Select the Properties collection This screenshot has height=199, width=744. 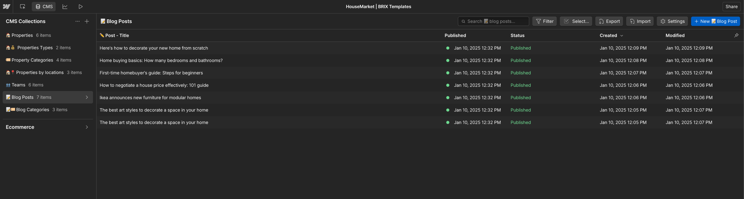(48, 35)
